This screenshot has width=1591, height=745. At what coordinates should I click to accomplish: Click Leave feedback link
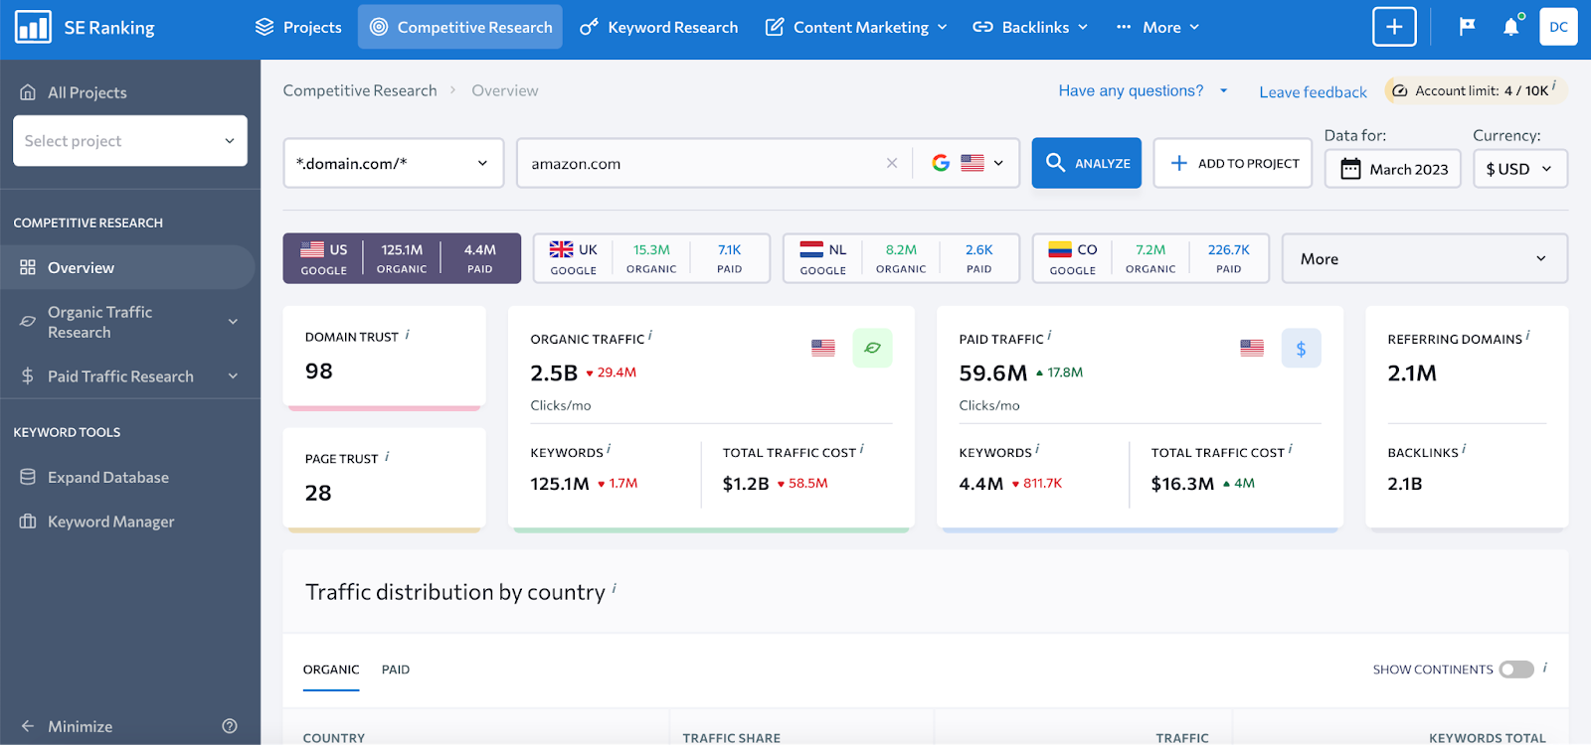(1313, 91)
